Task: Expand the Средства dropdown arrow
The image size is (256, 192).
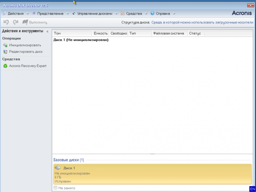Action: [x=146, y=14]
